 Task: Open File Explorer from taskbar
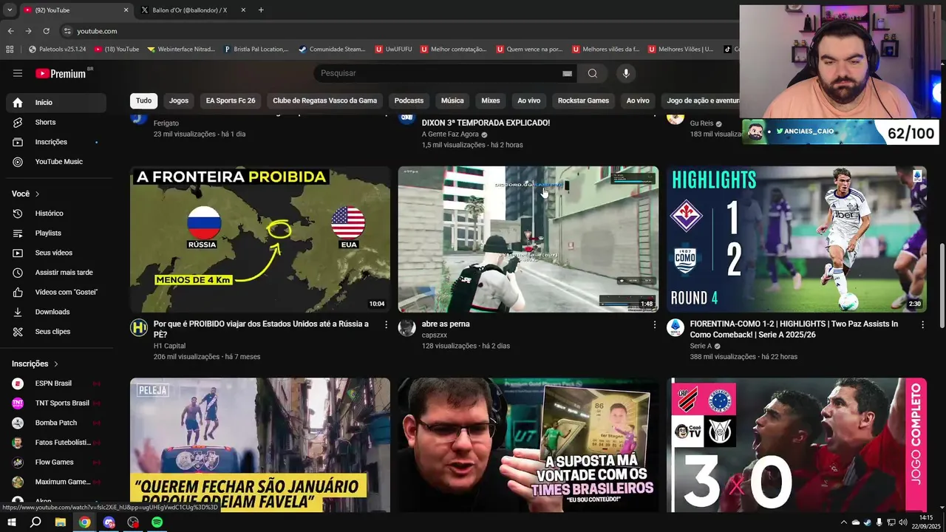click(61, 522)
